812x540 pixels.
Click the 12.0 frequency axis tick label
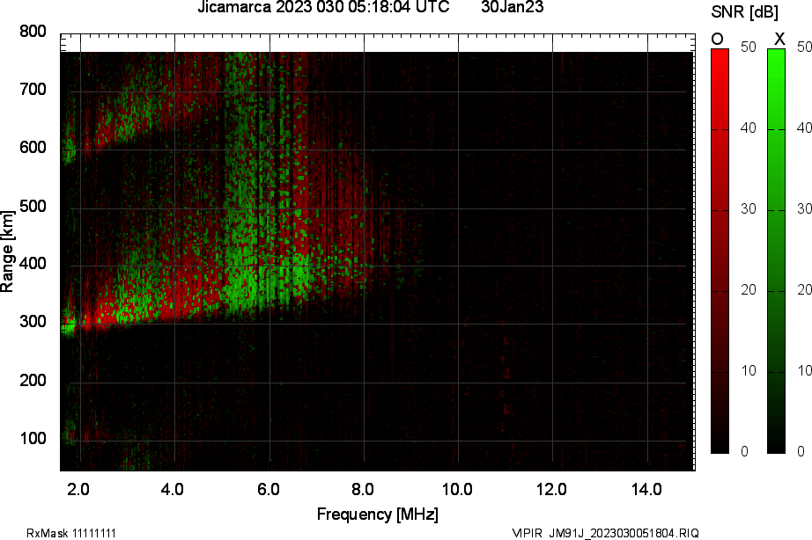tap(551, 489)
